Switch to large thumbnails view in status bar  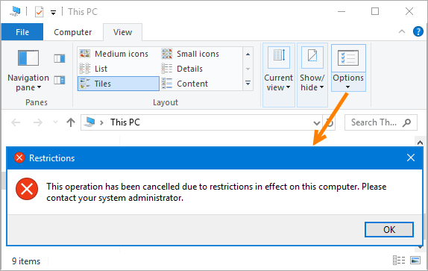(x=415, y=261)
